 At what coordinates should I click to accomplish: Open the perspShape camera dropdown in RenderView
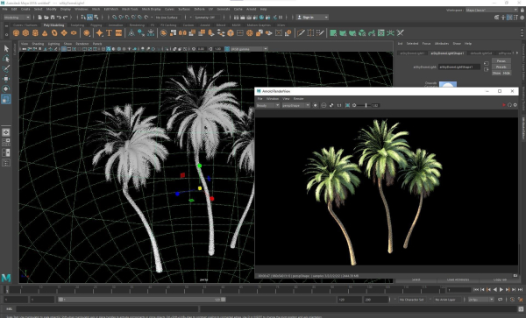tap(295, 105)
